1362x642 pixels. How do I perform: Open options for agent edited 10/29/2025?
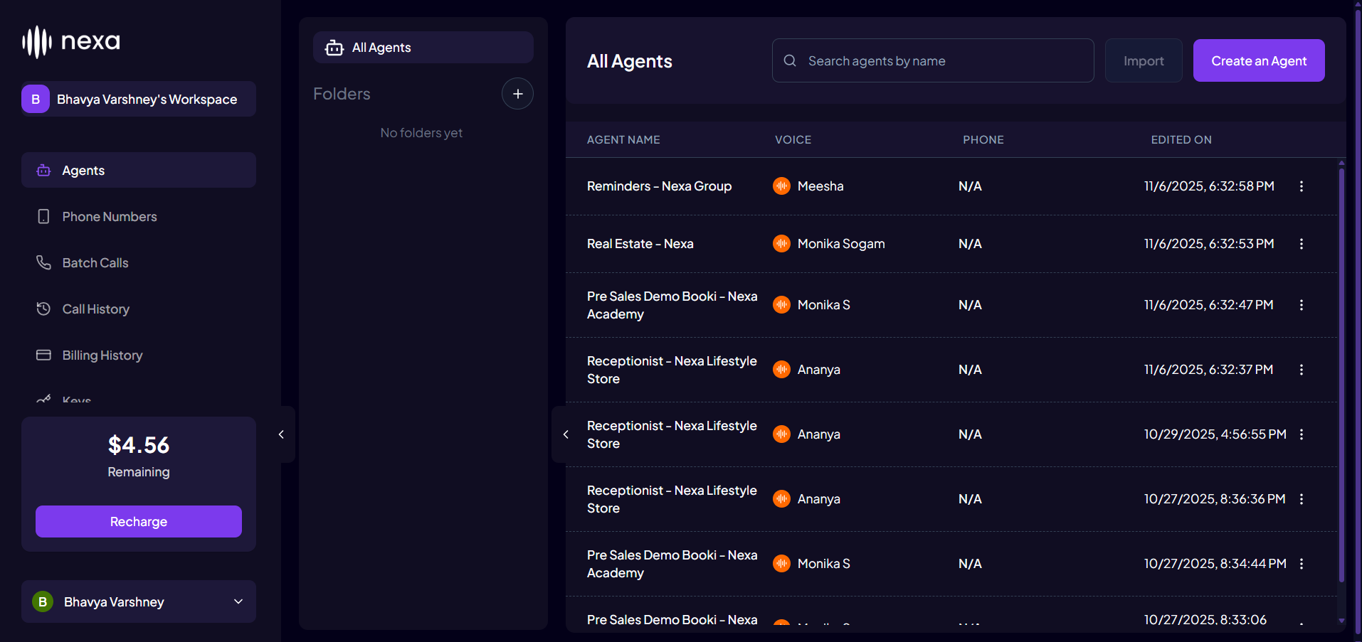[x=1302, y=434]
